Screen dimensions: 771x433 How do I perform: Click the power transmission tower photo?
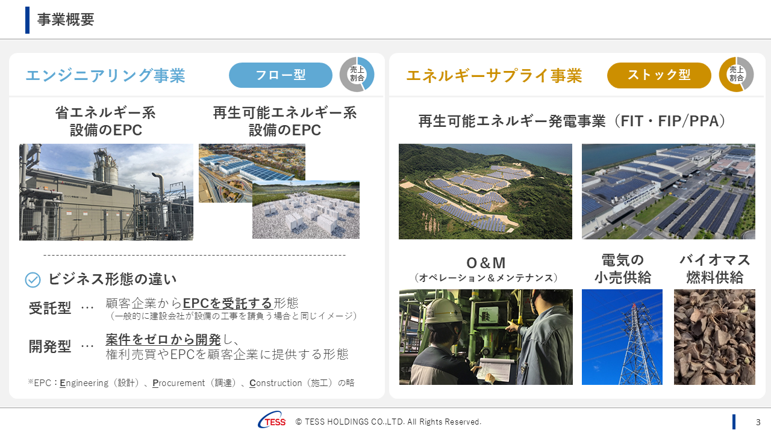622,337
